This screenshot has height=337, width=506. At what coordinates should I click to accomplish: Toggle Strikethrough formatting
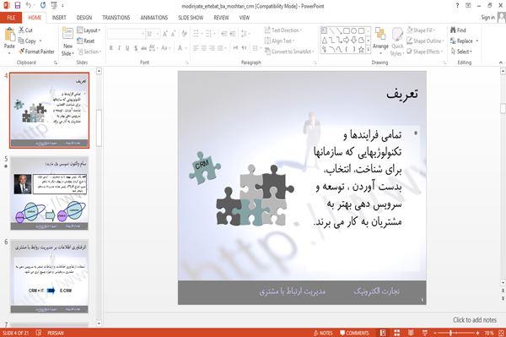[143, 48]
